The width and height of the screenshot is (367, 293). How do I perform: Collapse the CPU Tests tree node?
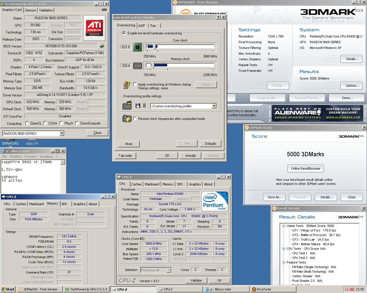click(284, 249)
